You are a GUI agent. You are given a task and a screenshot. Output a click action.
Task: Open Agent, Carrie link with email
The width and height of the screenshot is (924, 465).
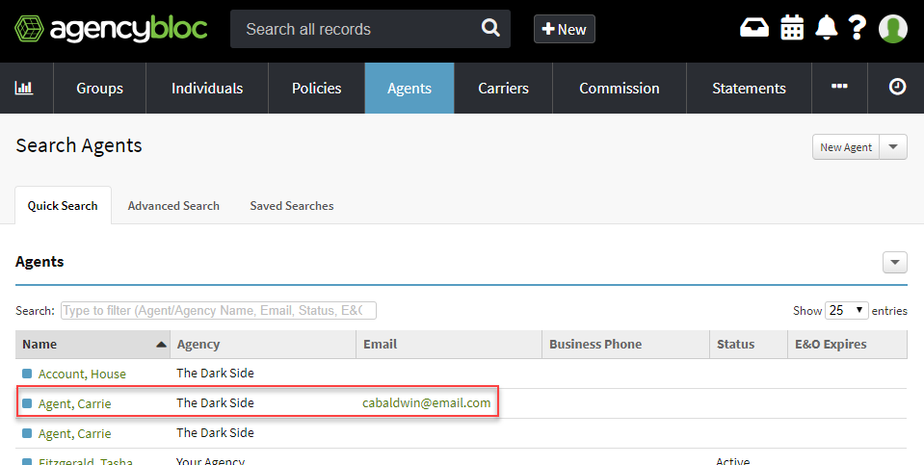point(74,403)
